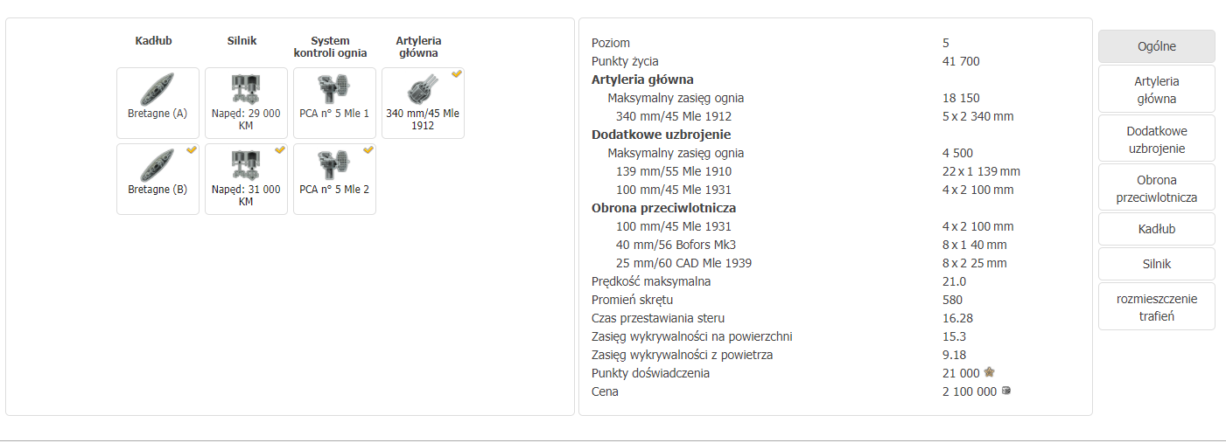Open the Ogólne tab
The height and width of the screenshot is (443, 1226).
[x=1156, y=46]
